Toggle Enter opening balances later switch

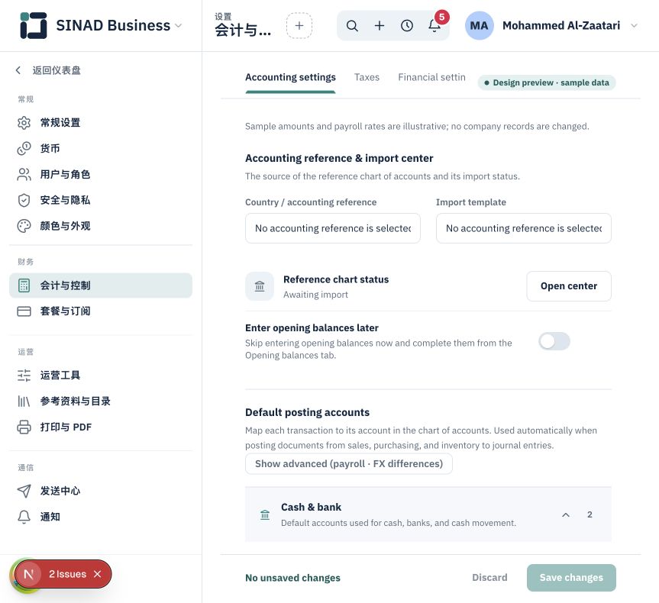click(554, 341)
